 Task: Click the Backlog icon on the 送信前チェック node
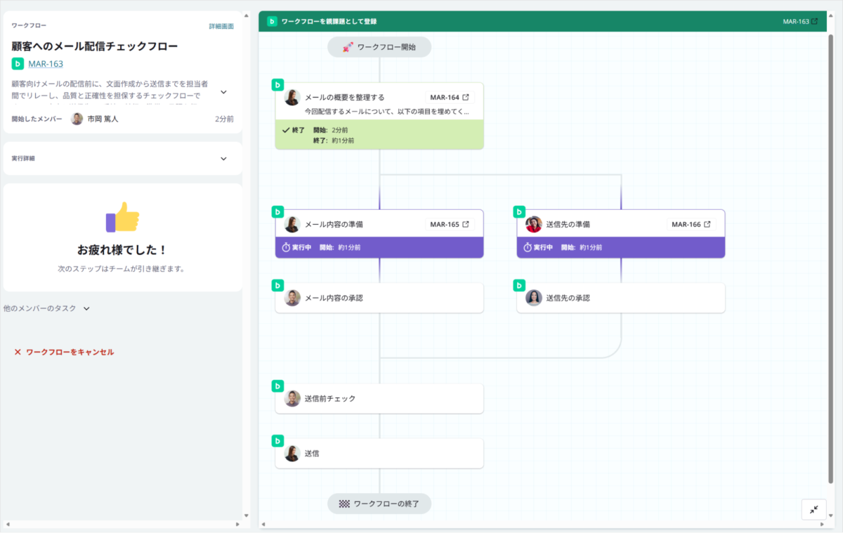tap(277, 386)
